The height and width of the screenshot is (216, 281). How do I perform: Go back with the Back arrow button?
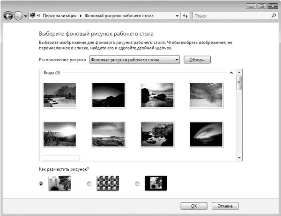[x=8, y=16]
